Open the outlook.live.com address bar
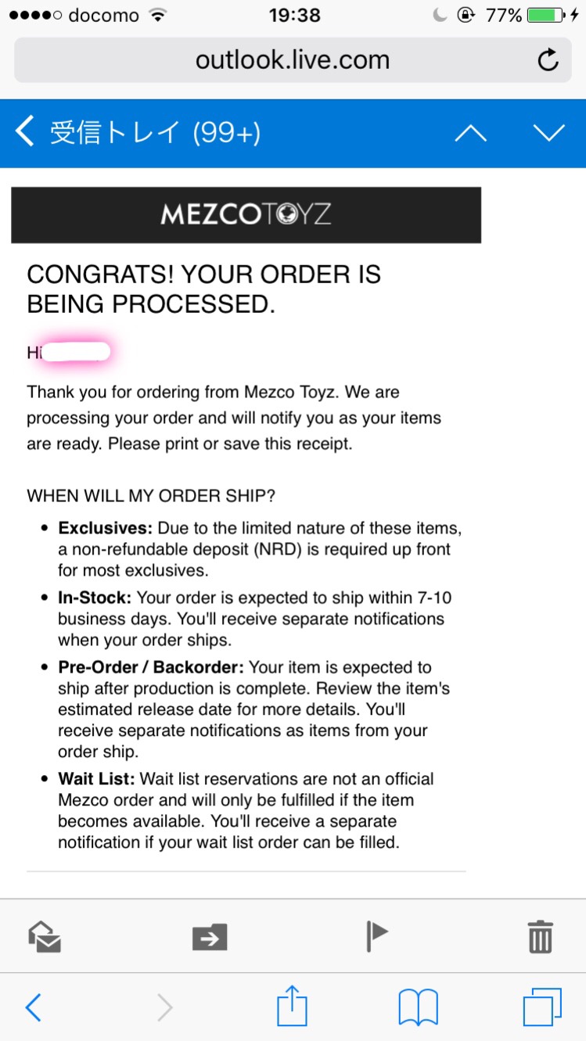Viewport: 586px width, 1041px height. click(293, 60)
